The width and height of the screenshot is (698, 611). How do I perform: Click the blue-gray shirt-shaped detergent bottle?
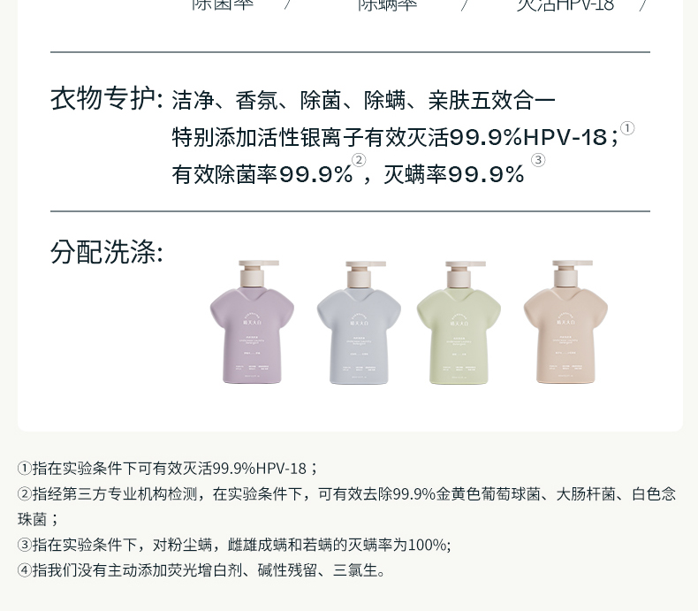(x=359, y=323)
